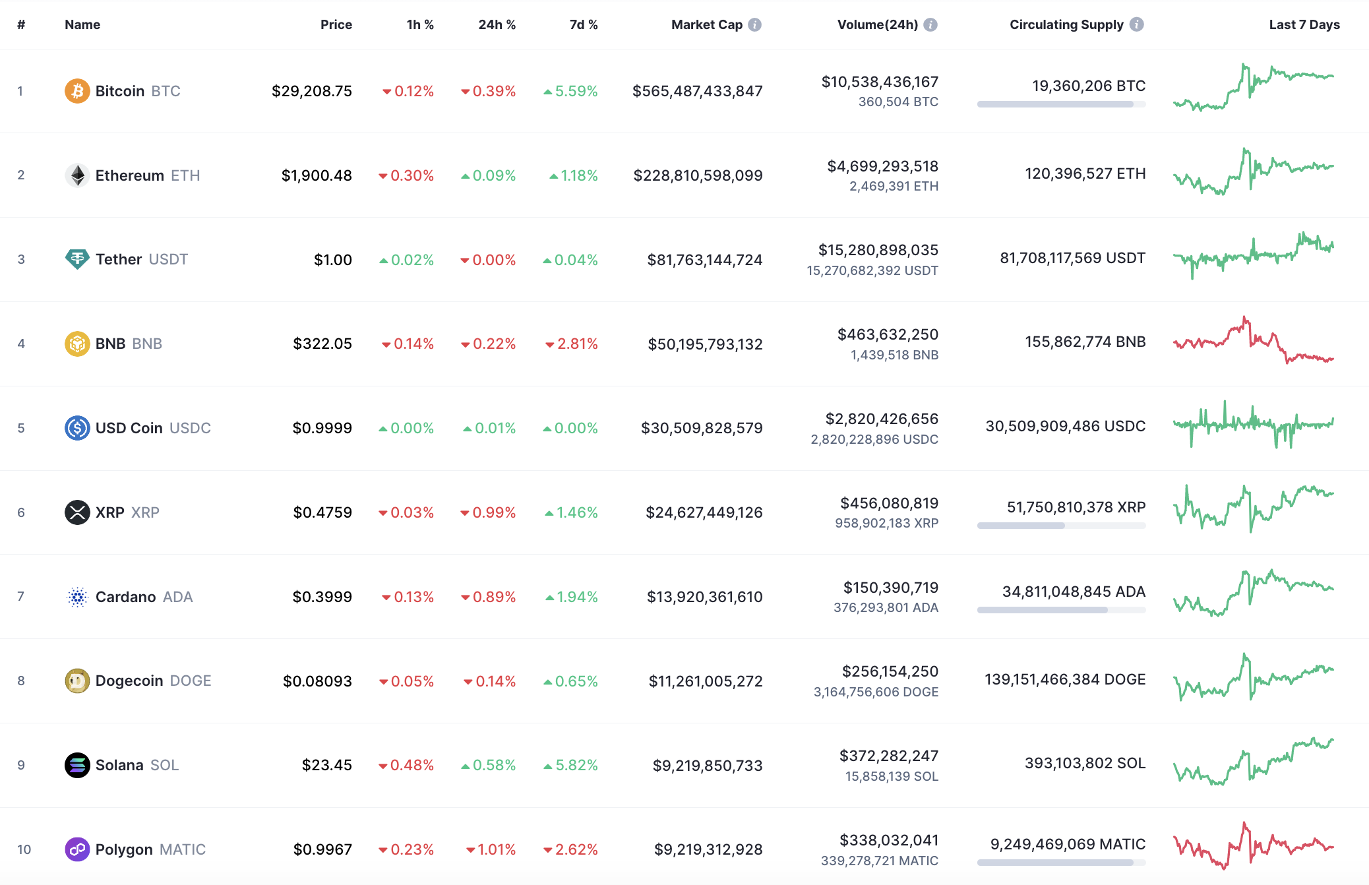Click the Volume(24h) info tooltip icon
Screen dimensions: 1369x885
930,24
